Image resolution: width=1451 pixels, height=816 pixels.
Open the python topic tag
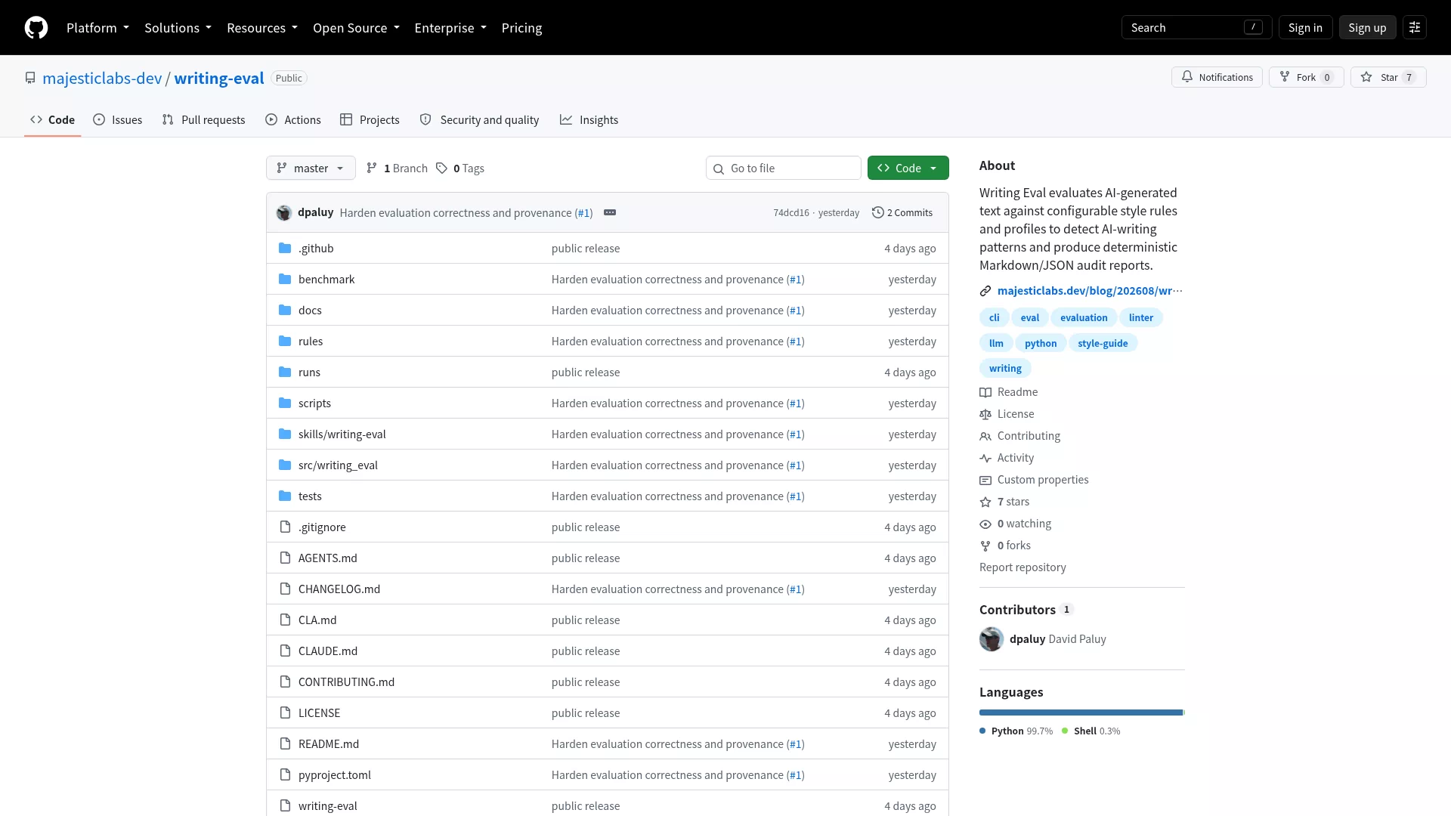click(x=1041, y=344)
